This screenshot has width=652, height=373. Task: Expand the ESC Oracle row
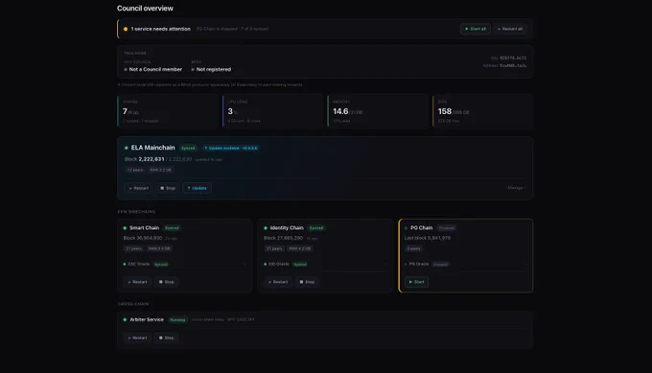185,264
